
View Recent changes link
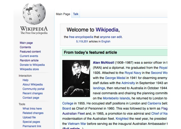click(33, 93)
